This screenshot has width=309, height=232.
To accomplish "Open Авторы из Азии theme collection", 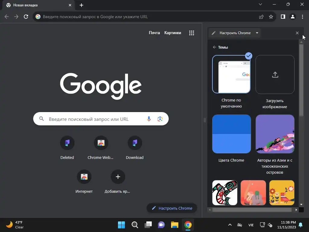I will (275, 134).
